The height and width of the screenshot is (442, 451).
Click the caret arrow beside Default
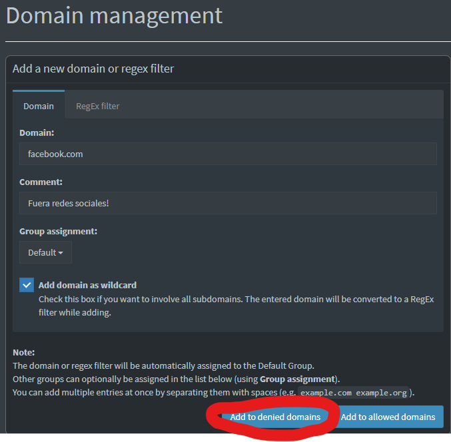61,253
